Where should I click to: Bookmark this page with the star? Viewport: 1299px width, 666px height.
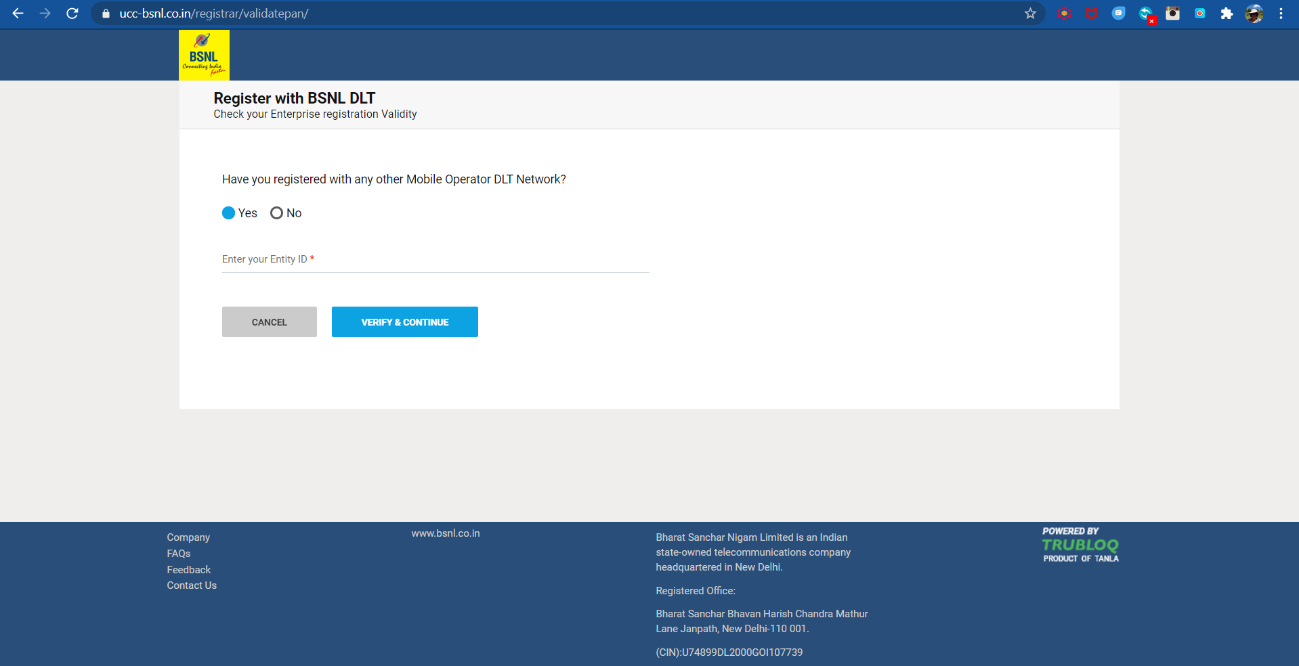pyautogui.click(x=1030, y=14)
